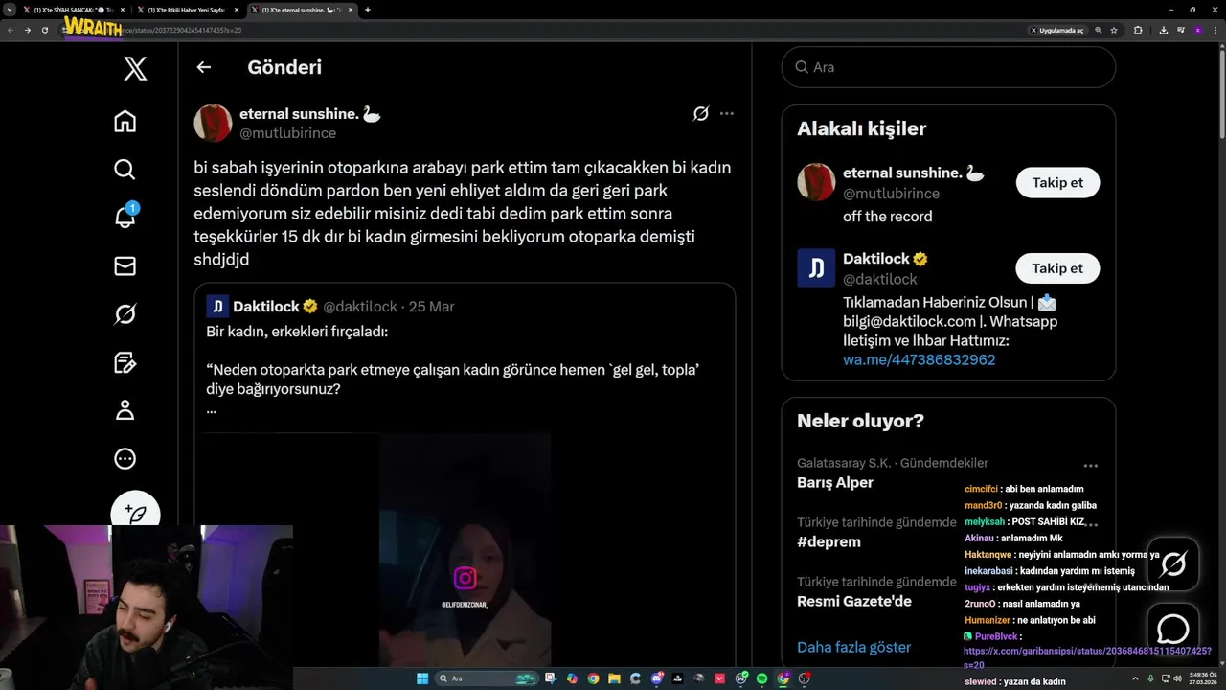Click the Daktilock verified badge in quoted post
Image resolution: width=1226 pixels, height=690 pixels.
(310, 307)
